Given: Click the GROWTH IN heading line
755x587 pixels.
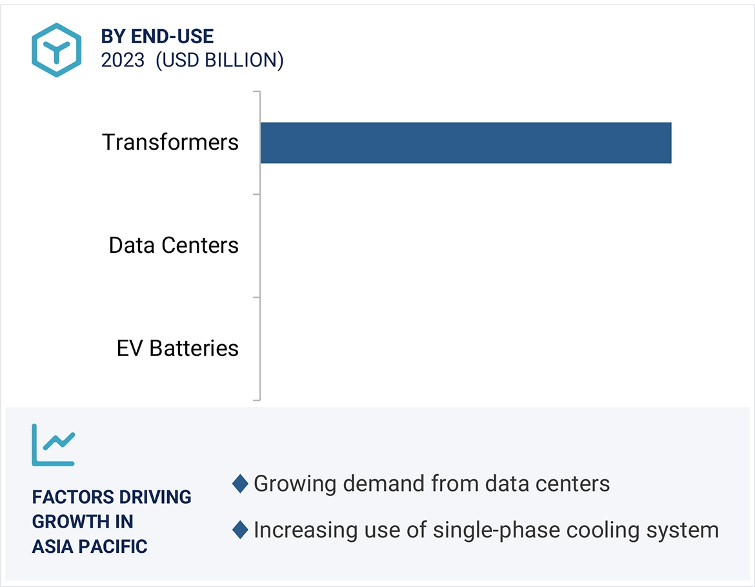Looking at the screenshot, I should 83,521.
